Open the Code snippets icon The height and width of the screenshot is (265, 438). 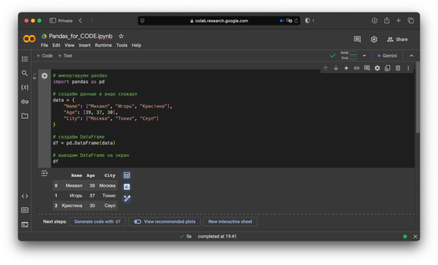25,196
